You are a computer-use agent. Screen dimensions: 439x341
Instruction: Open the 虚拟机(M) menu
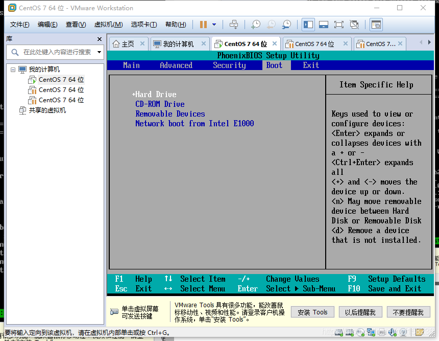point(108,25)
